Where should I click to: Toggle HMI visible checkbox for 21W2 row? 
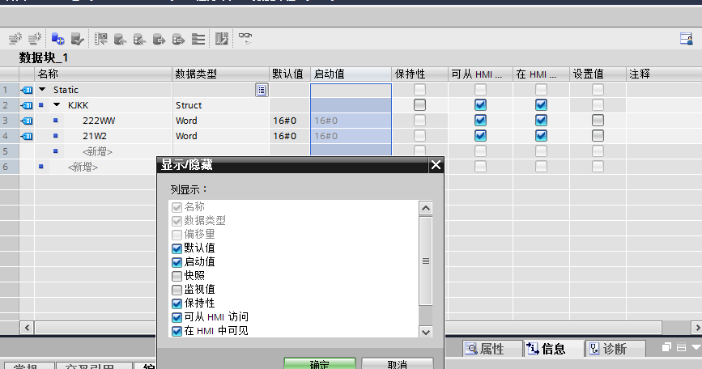(x=541, y=135)
